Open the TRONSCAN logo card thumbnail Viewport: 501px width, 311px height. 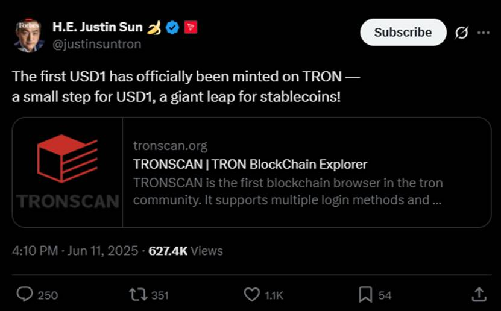pos(68,172)
